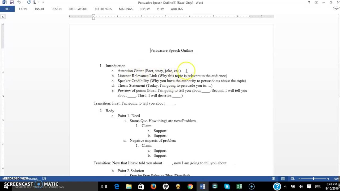Screen dimensions: 340x191
Task: Open the Touch/Mouse mode dropdown arrow
Action: click(x=38, y=2)
